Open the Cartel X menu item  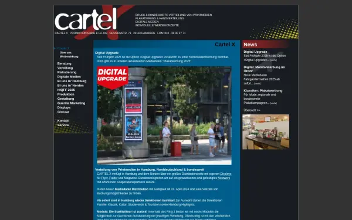click(x=63, y=48)
